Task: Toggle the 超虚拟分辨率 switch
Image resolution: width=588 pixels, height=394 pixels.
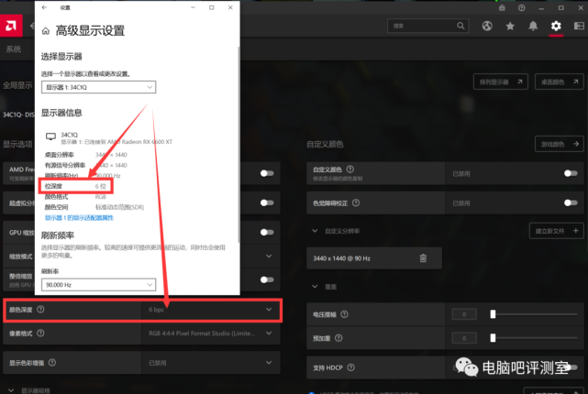Action: point(267,202)
